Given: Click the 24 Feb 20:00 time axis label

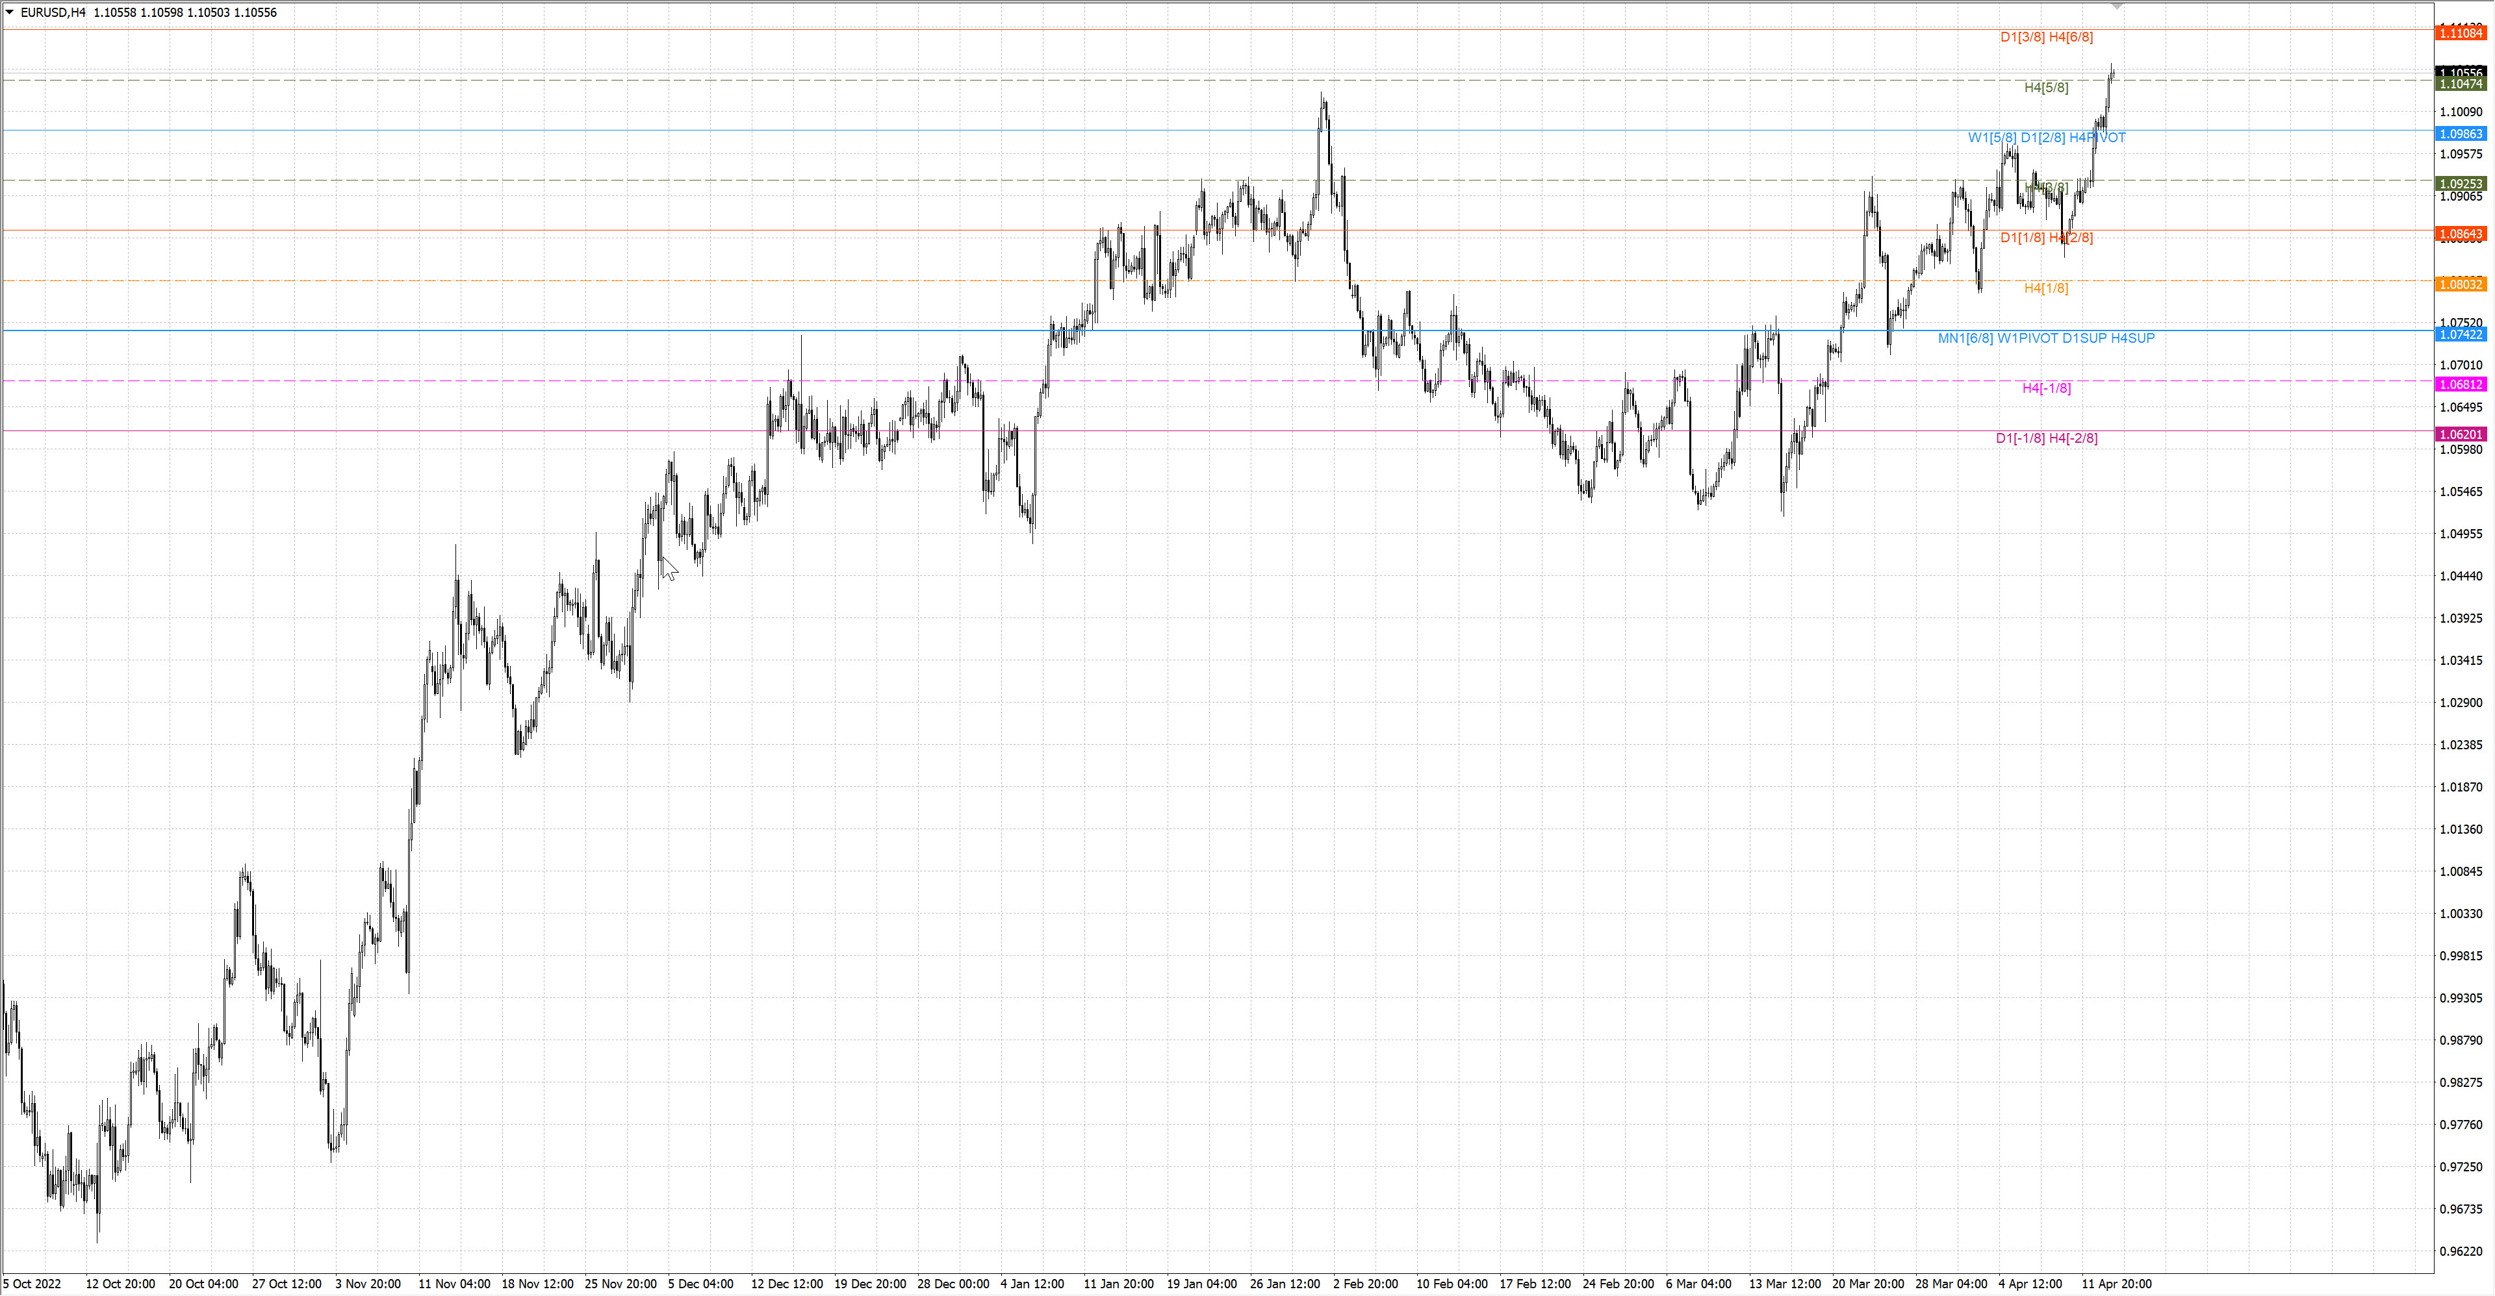Looking at the screenshot, I should click(x=1619, y=1284).
